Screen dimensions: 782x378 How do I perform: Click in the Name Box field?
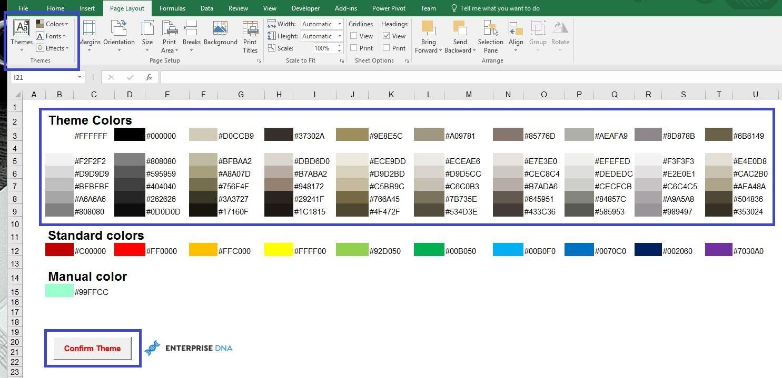coord(43,77)
